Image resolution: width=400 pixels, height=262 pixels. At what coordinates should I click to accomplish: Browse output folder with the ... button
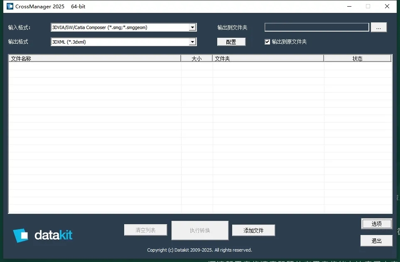pos(378,27)
